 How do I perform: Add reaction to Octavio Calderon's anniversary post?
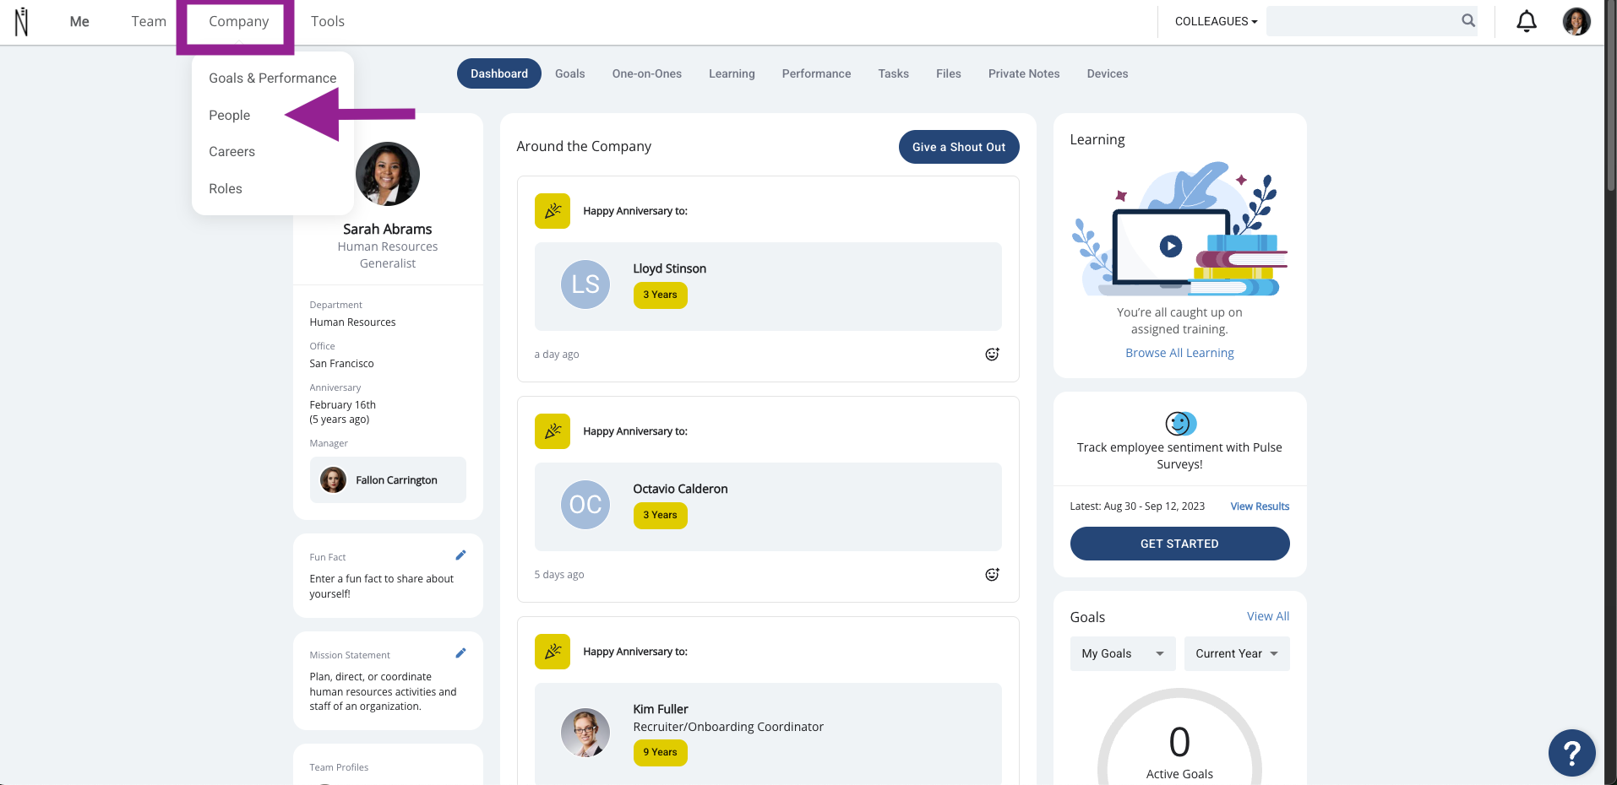point(992,575)
